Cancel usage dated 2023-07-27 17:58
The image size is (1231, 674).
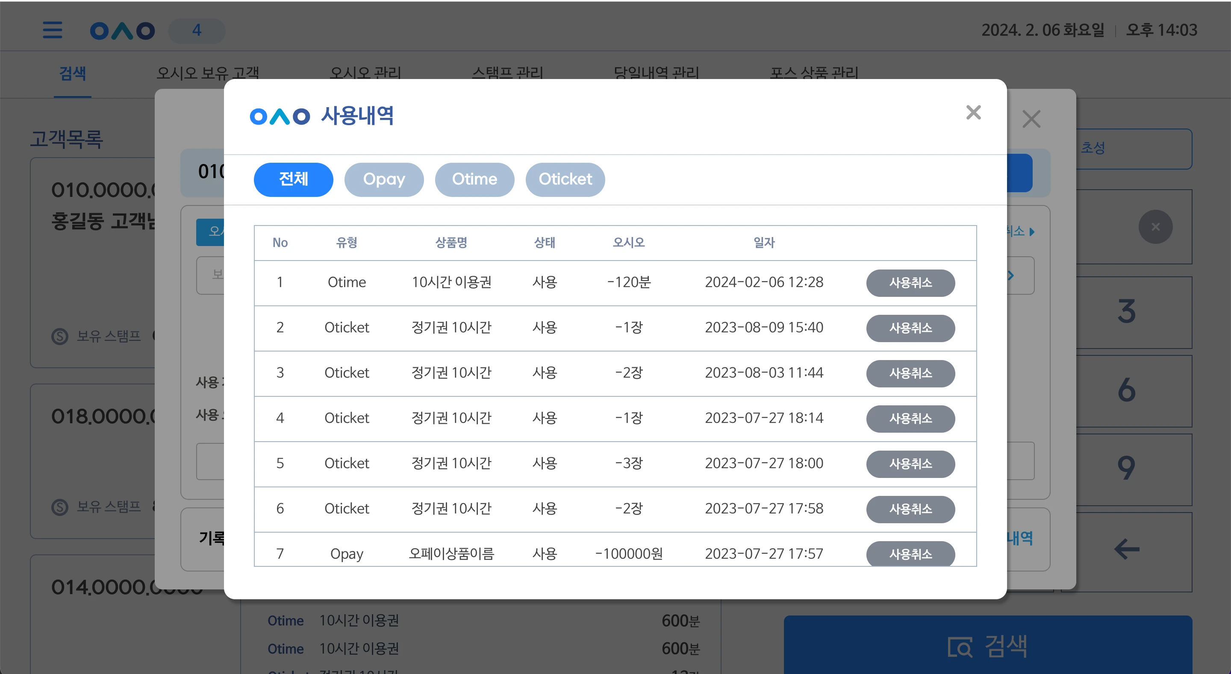click(910, 509)
